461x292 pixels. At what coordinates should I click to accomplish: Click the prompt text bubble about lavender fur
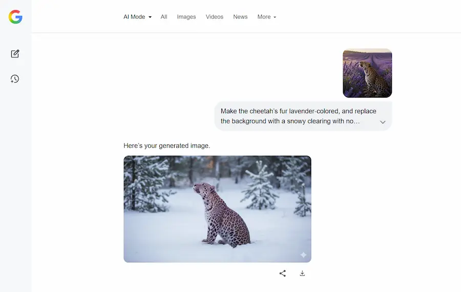[x=297, y=116]
